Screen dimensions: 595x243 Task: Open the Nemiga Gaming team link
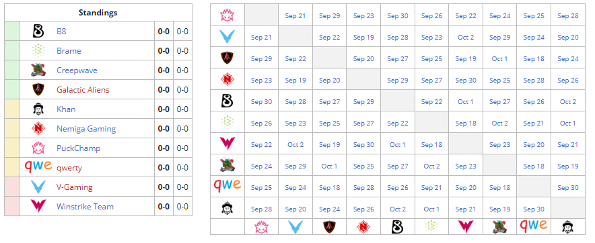(86, 129)
